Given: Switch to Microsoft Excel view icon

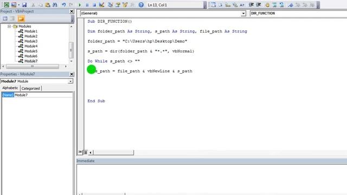Looking at the screenshot, I should [7, 5].
